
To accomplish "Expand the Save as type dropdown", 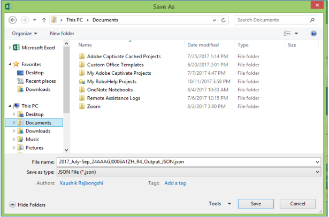I will [x=318, y=172].
